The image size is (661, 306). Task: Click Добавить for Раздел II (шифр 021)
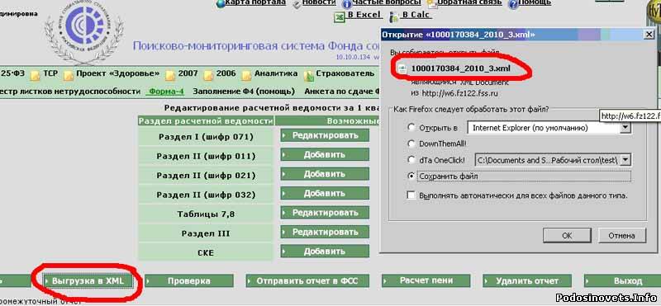pyautogui.click(x=325, y=174)
